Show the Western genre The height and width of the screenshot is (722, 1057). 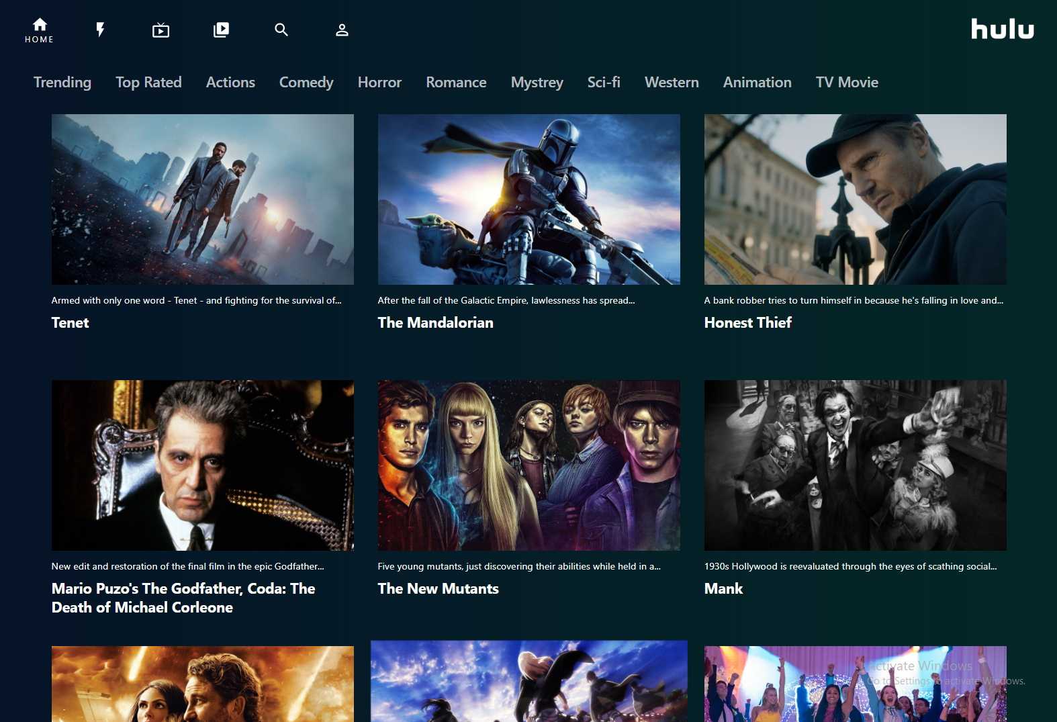coord(672,83)
